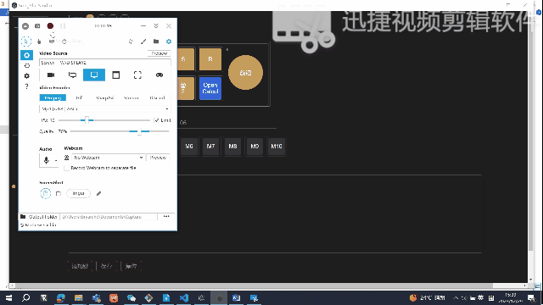Click the blue settings gear in Captura toolbar
This screenshot has height=305, width=543.
(169, 42)
